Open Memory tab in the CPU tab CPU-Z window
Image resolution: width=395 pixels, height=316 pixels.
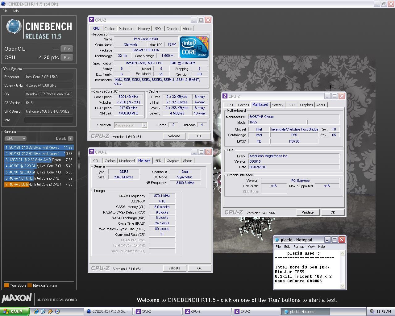(144, 29)
